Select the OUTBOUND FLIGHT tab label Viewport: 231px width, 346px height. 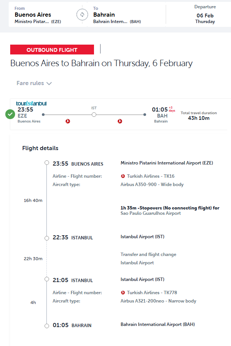point(52,50)
